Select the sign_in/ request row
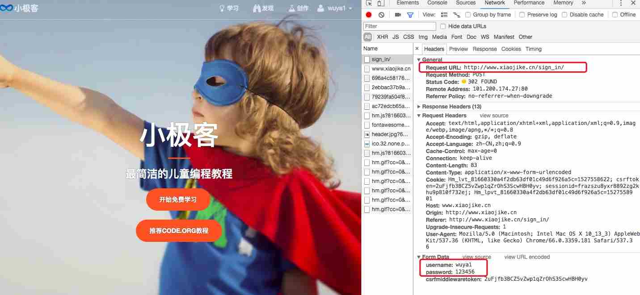 click(387, 59)
